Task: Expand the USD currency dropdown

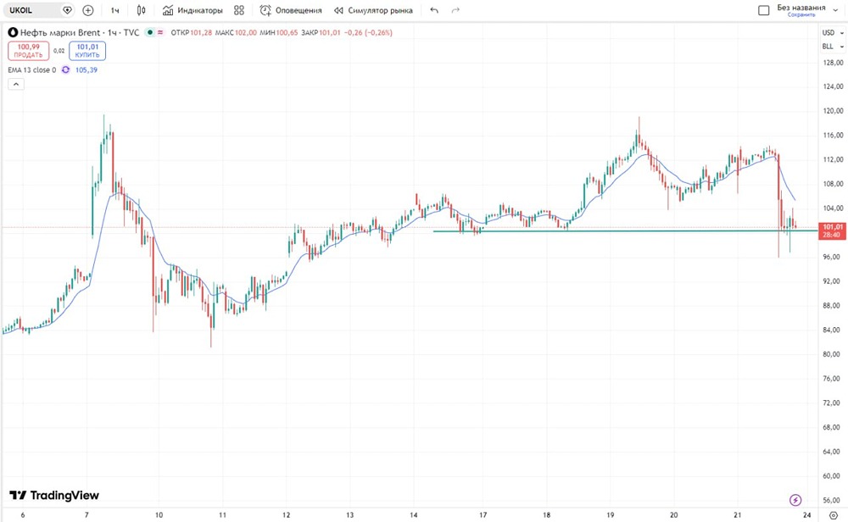Action: click(x=829, y=32)
